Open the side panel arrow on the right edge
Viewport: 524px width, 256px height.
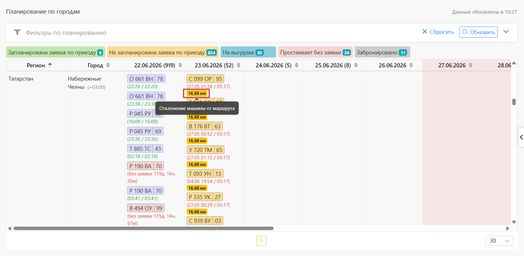(521, 137)
